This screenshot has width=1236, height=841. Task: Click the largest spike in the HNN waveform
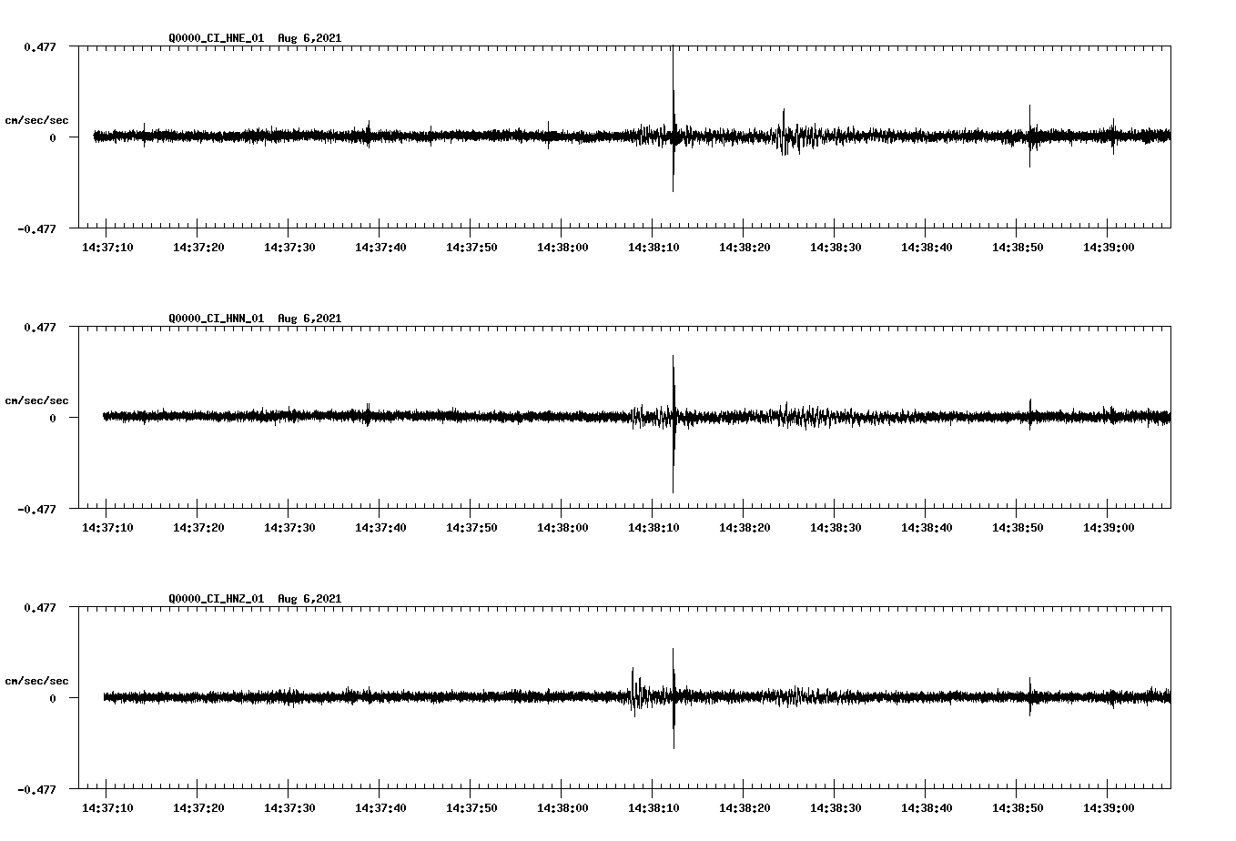674,424
